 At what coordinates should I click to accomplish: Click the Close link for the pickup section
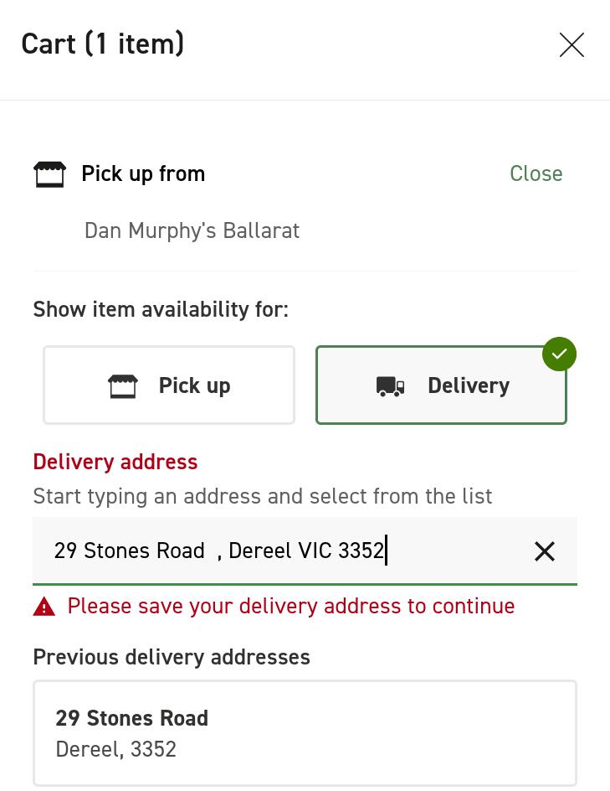[536, 173]
